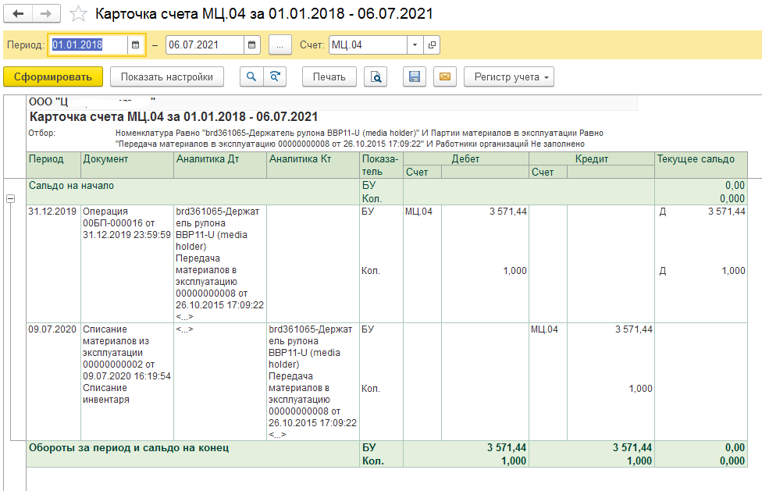Click the start date field 01.01.2018
Screen dimensions: 762x491
(88, 44)
